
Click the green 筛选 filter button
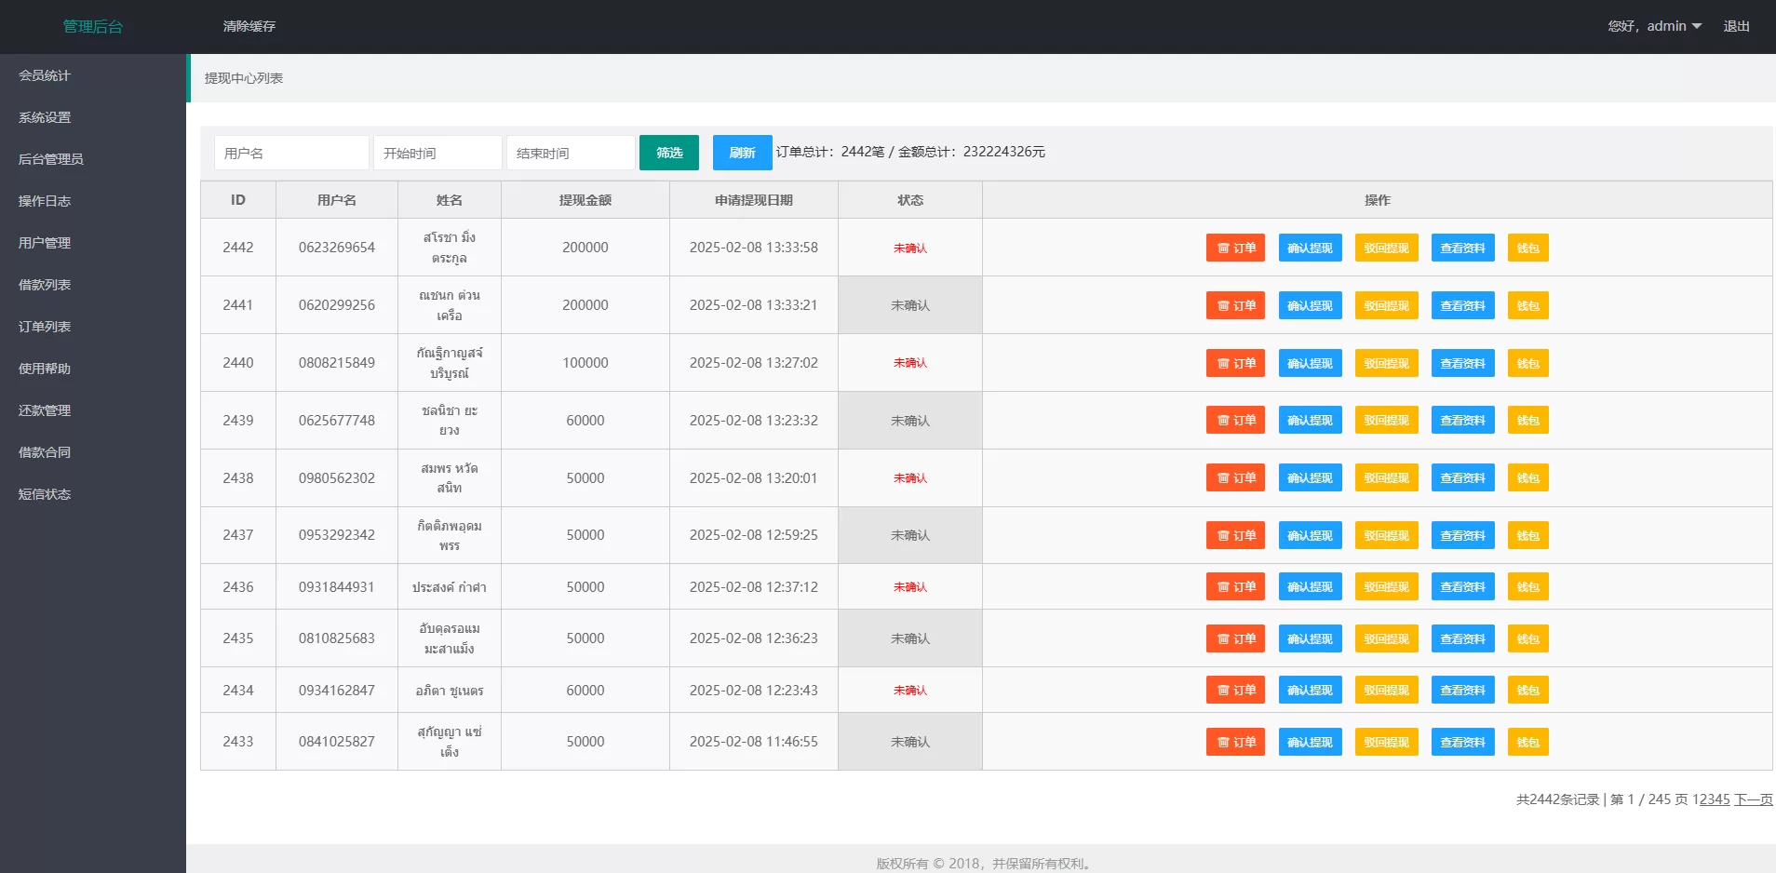(x=668, y=153)
